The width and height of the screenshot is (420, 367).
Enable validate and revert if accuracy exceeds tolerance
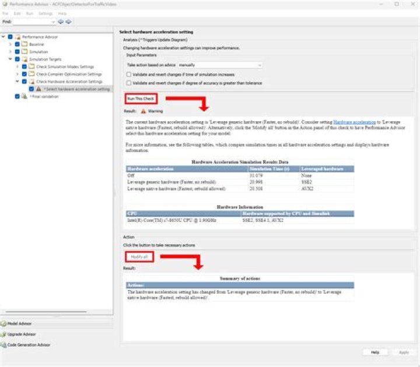pyautogui.click(x=128, y=83)
